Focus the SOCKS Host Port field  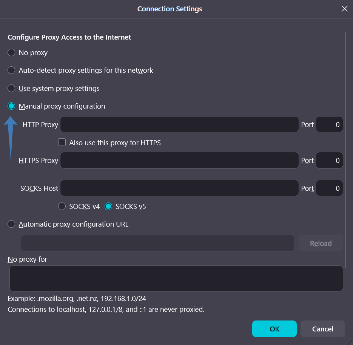coord(329,188)
